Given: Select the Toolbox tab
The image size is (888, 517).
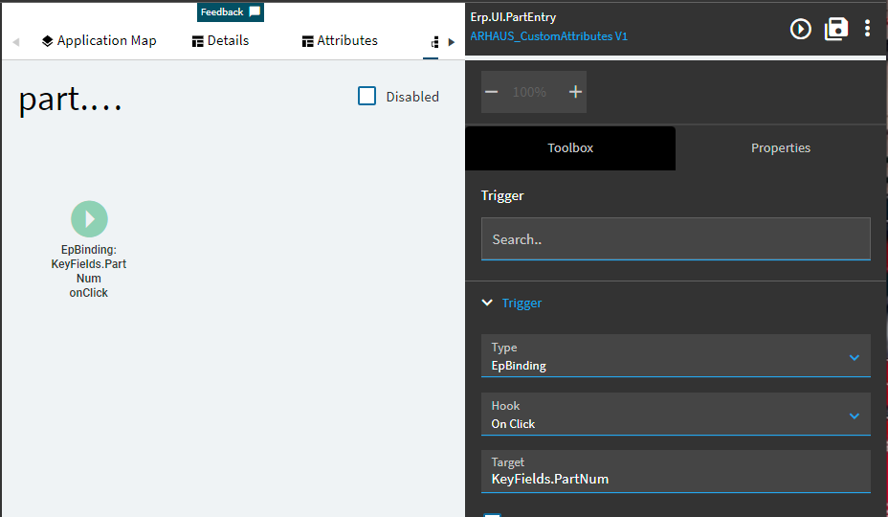Looking at the screenshot, I should coord(570,148).
